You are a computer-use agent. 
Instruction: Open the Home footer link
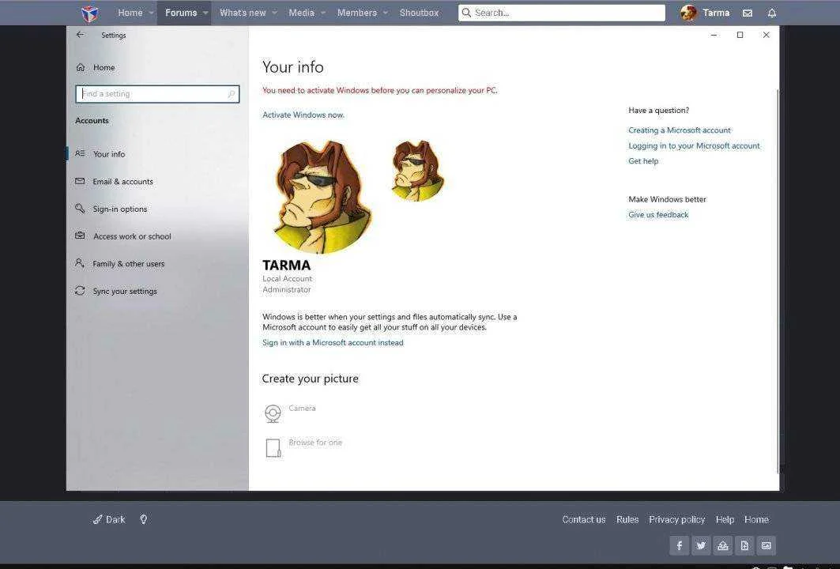point(756,520)
